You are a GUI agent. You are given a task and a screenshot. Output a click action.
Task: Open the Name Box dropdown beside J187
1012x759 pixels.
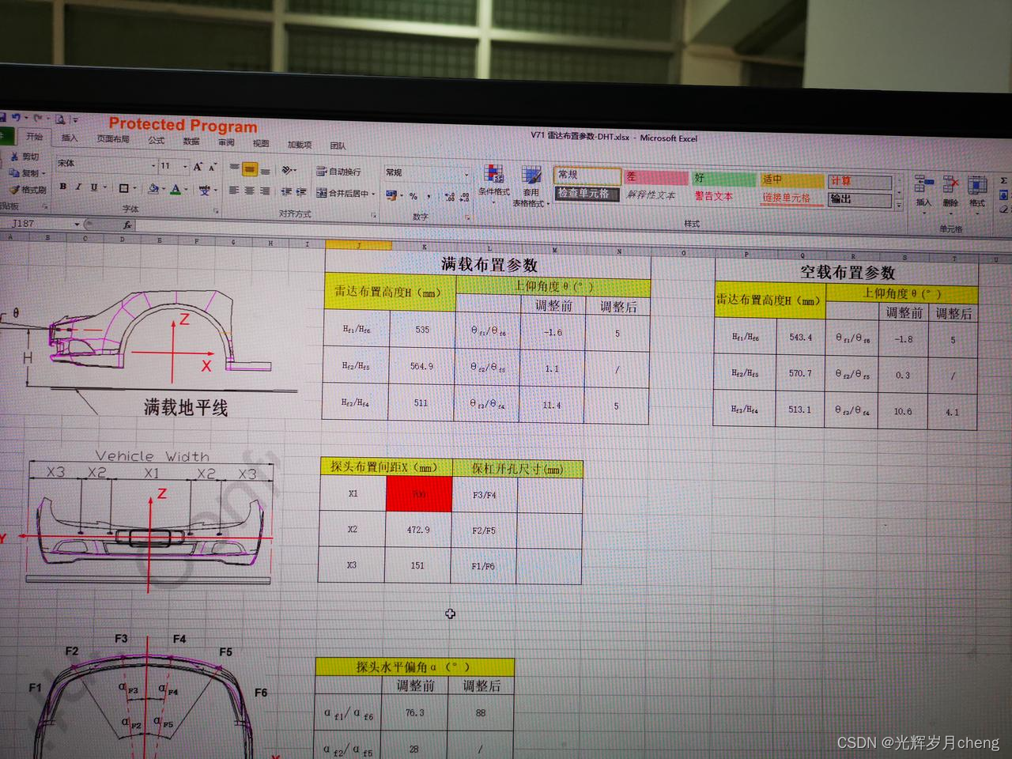pos(77,225)
